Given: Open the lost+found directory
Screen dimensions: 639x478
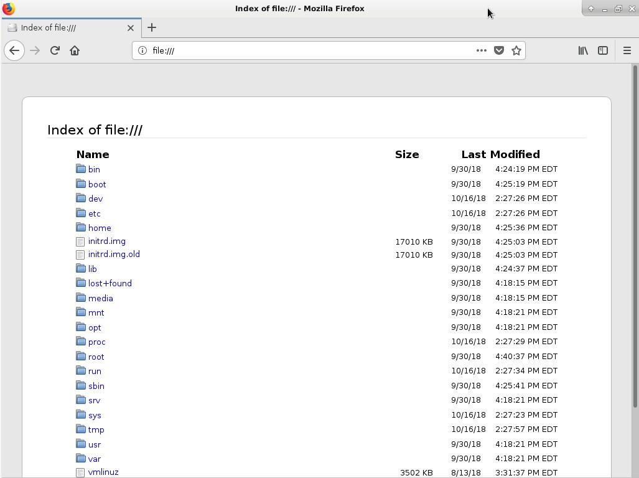Looking at the screenshot, I should 110,283.
